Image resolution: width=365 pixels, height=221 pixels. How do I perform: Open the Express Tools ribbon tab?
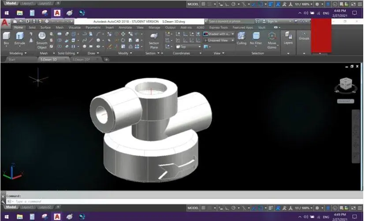point(218,27)
